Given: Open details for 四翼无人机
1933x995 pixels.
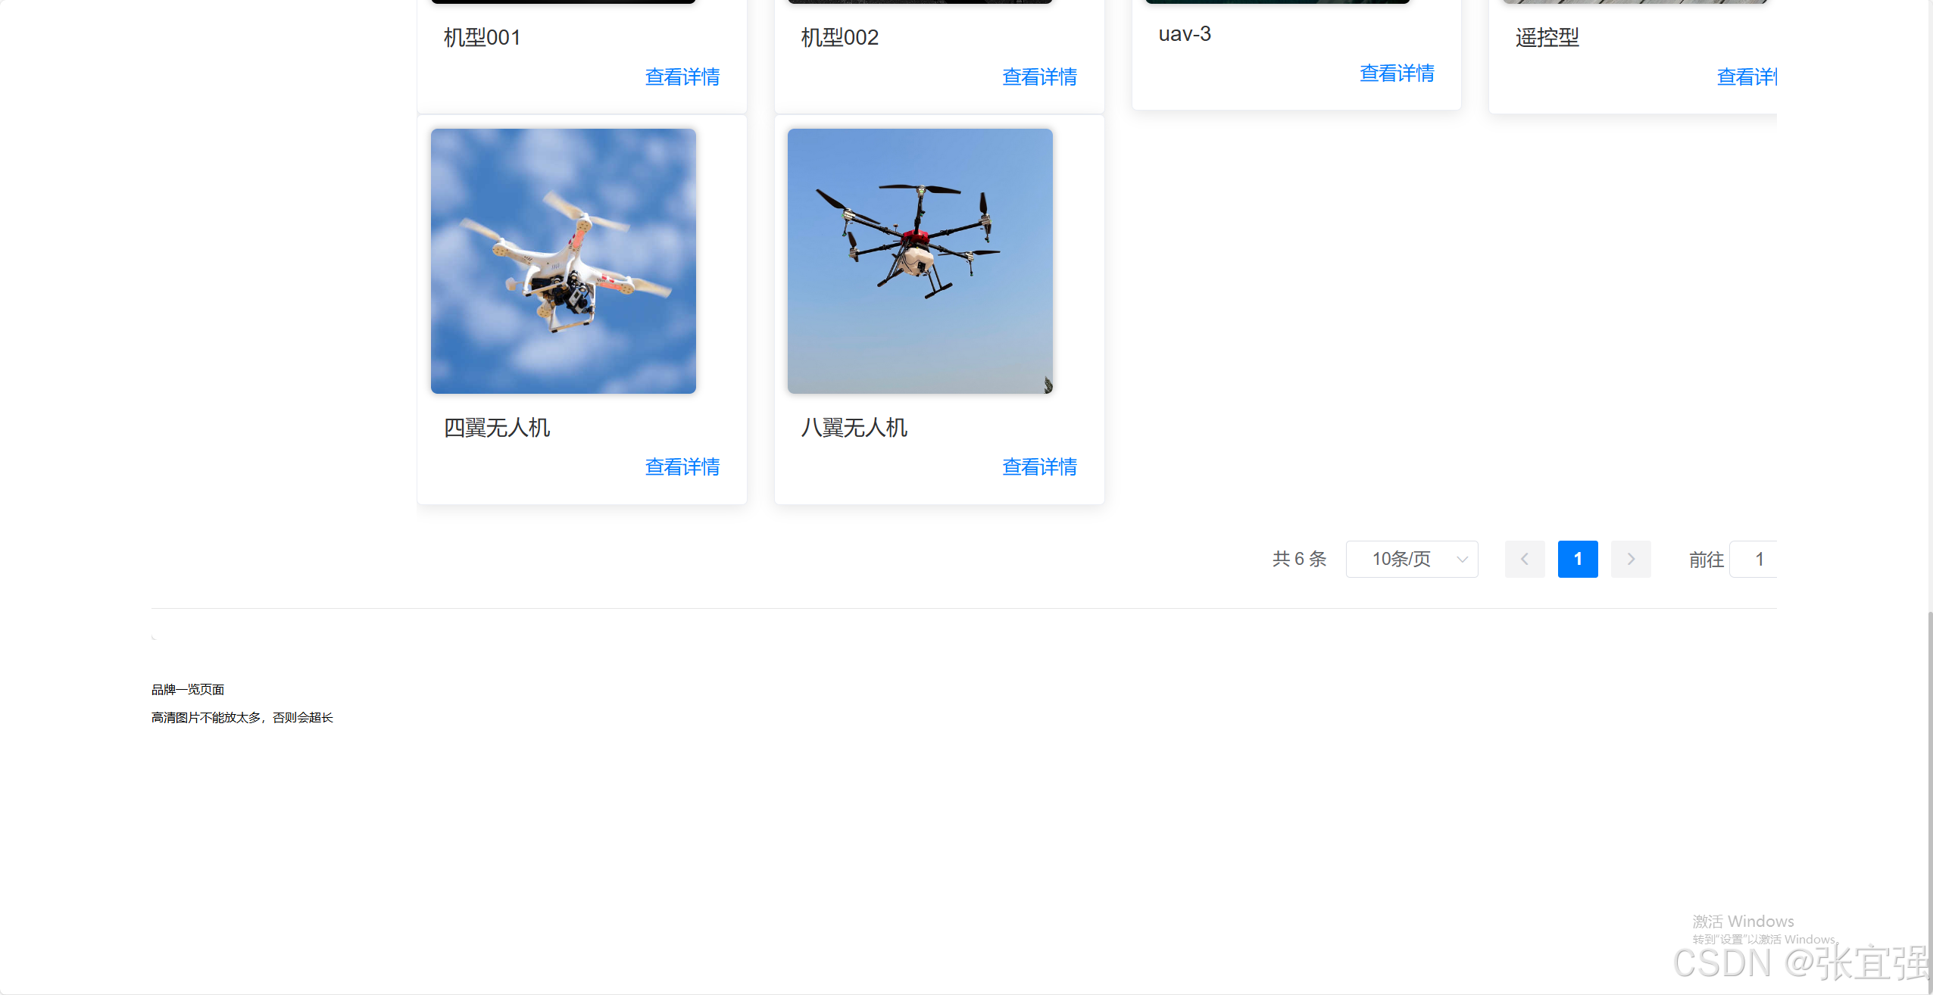Looking at the screenshot, I should tap(681, 466).
